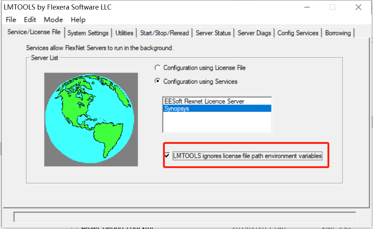Screen dimensions: 373x229
Task: Click the status text field at bottom
Action: point(185,217)
